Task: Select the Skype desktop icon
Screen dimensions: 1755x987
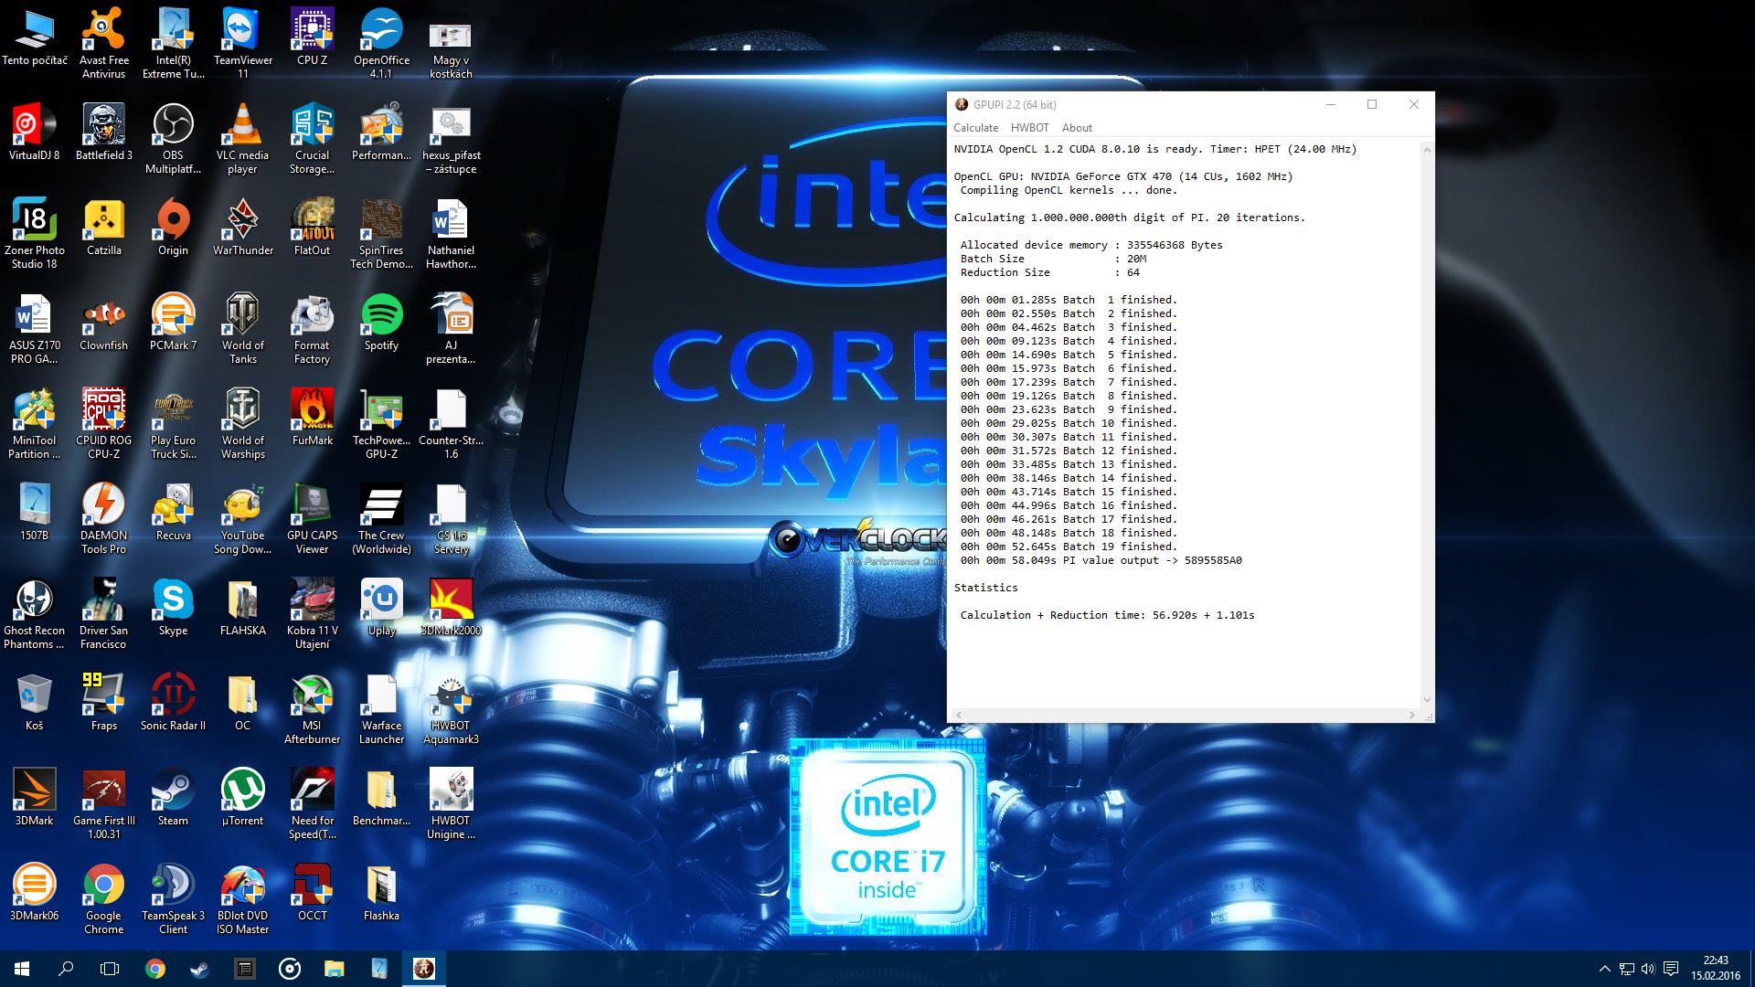Action: click(173, 609)
